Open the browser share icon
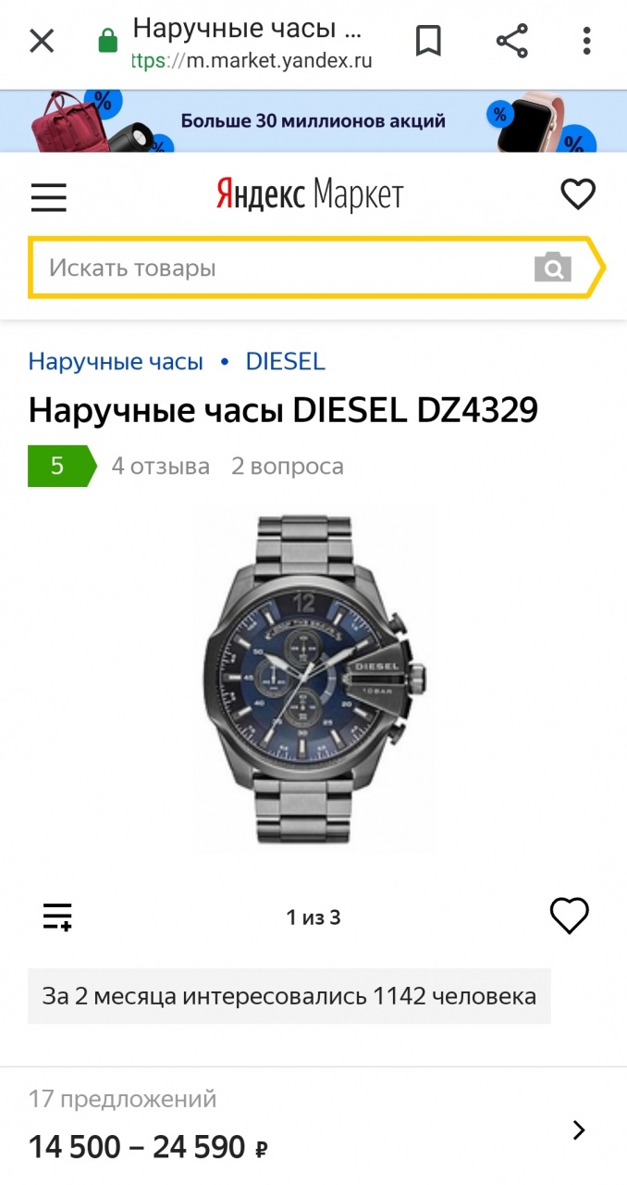 pos(512,41)
